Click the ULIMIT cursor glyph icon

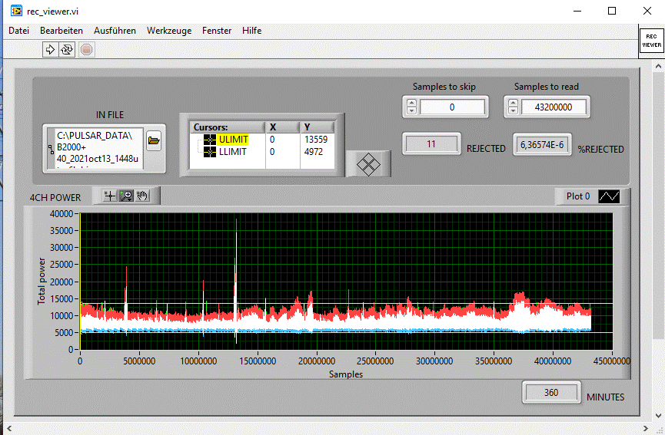210,139
